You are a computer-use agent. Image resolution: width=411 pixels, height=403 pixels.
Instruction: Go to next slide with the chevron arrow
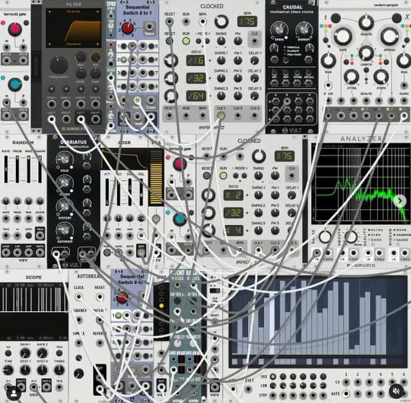point(399,201)
